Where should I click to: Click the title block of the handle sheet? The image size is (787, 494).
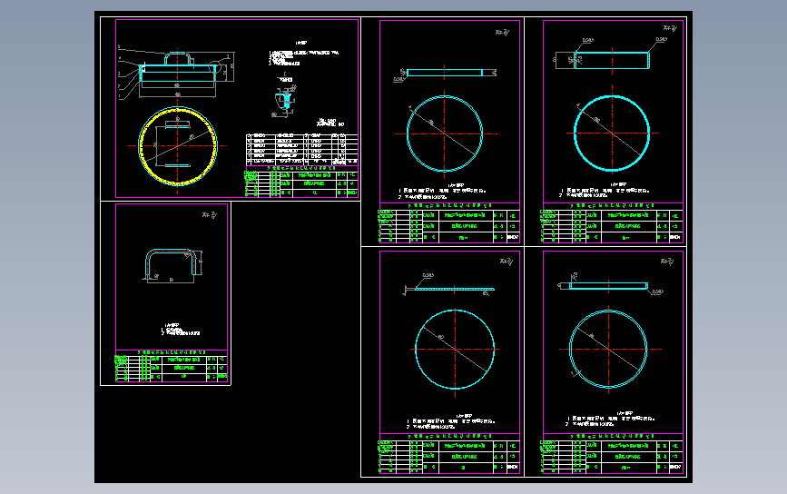tap(172, 365)
